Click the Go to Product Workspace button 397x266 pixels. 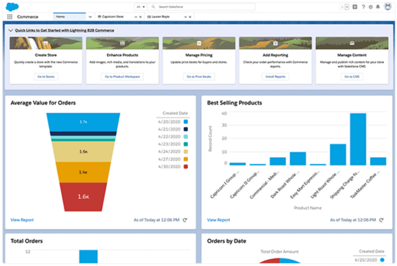122,77
